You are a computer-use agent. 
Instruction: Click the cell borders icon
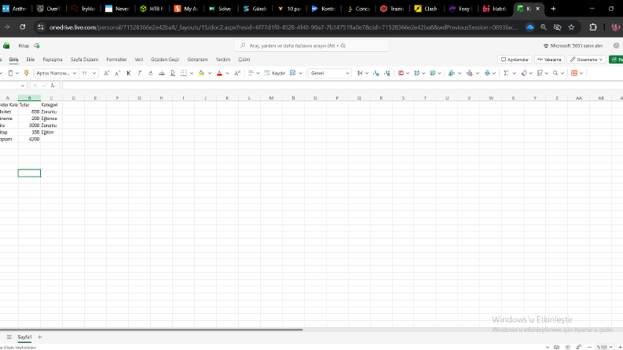tap(184, 73)
